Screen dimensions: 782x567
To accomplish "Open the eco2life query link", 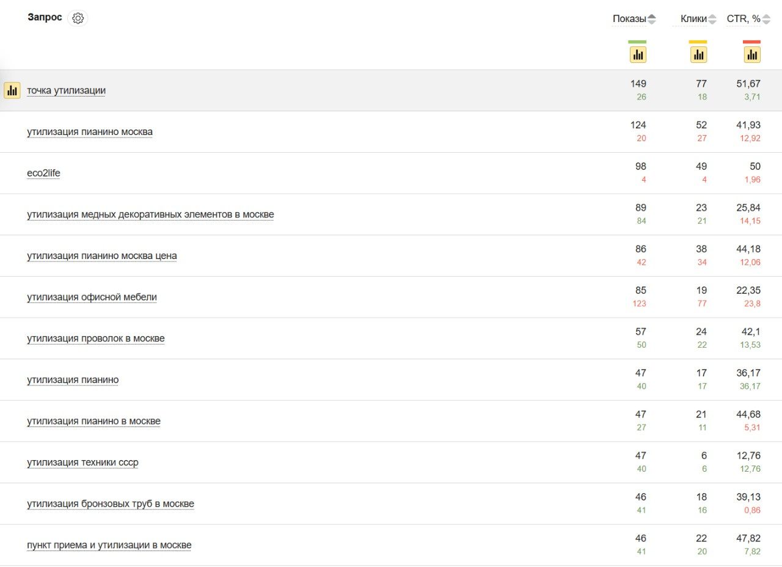I will pyautogui.click(x=43, y=174).
